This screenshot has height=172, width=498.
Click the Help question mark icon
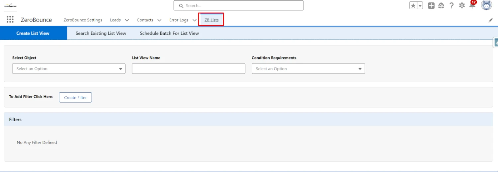click(452, 6)
